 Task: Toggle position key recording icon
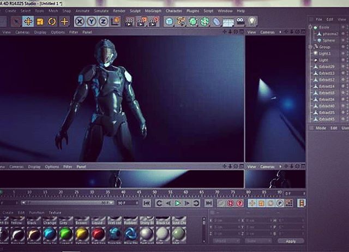[252, 203]
